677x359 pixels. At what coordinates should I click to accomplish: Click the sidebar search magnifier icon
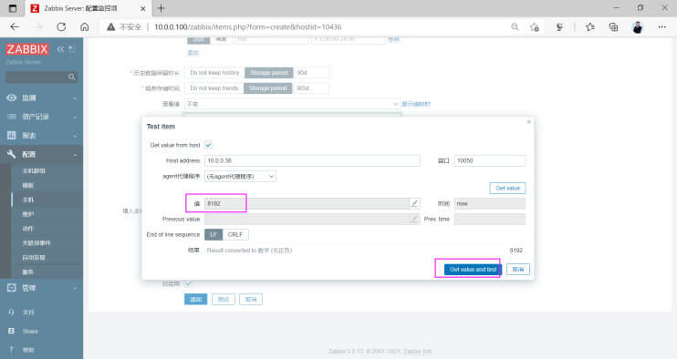(x=72, y=77)
